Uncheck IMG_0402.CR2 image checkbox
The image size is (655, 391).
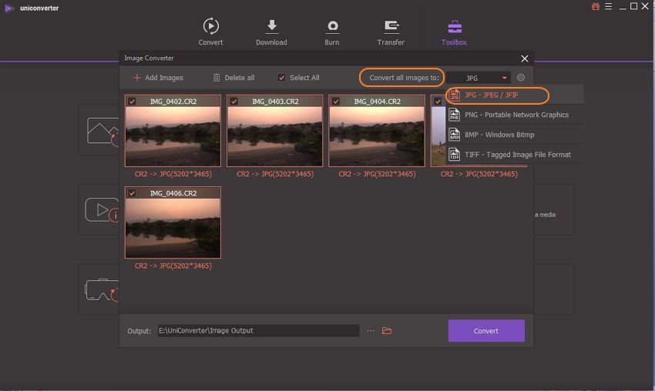[x=132, y=102]
